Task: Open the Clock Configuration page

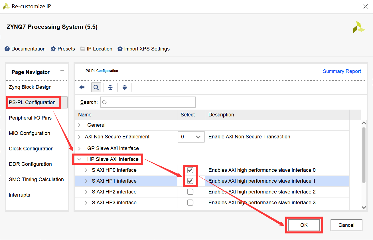Action: 31,149
